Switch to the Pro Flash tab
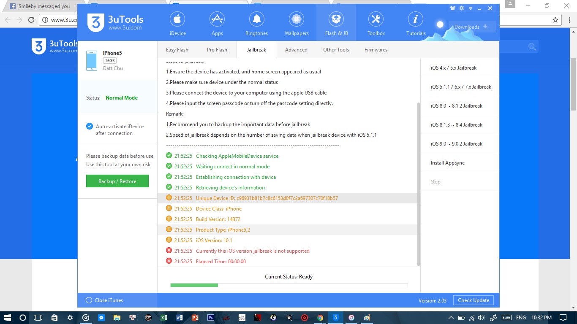The image size is (577, 324). point(217,50)
